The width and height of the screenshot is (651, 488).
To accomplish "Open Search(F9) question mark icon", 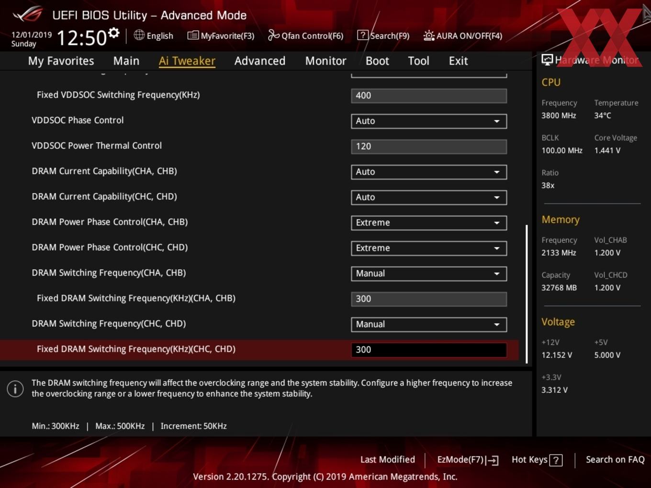I will pyautogui.click(x=363, y=35).
